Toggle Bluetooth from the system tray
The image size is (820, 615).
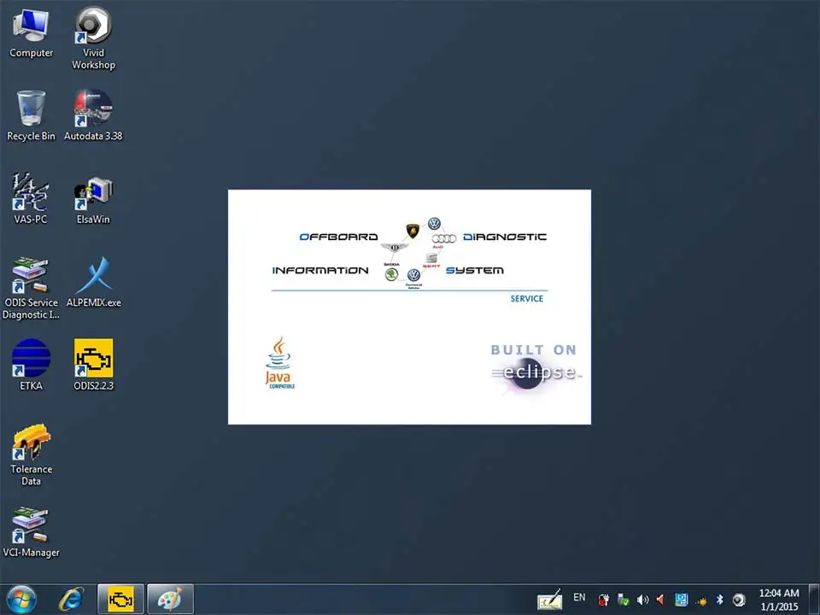click(720, 600)
